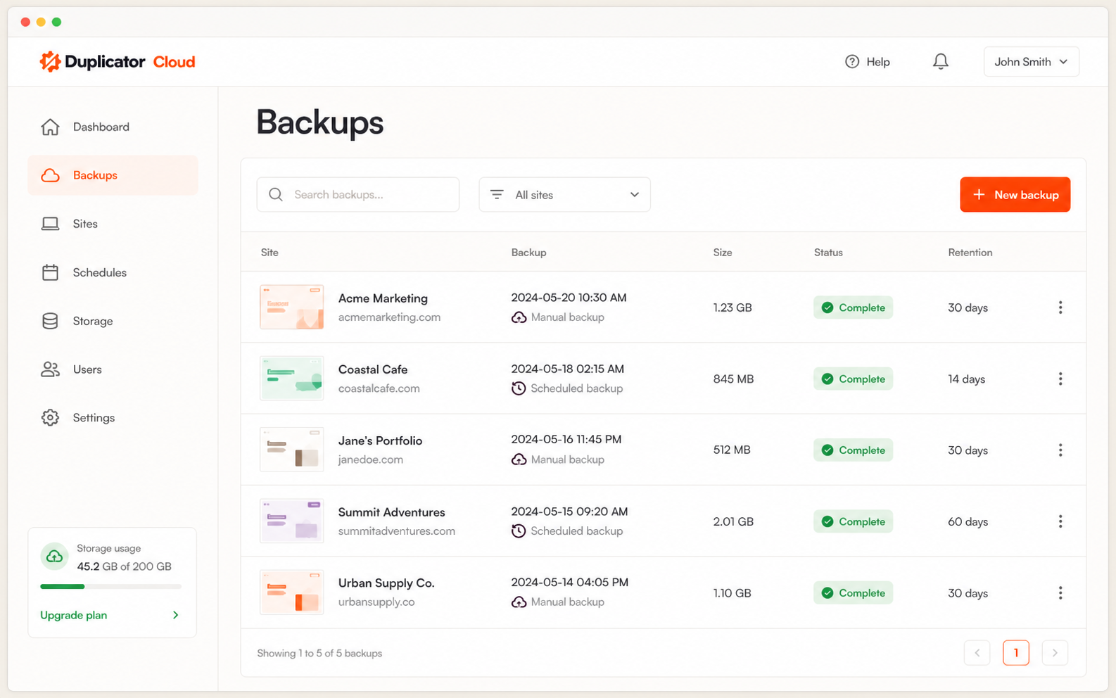Click the Jane's Portfolio site thumbnail

[x=291, y=450]
